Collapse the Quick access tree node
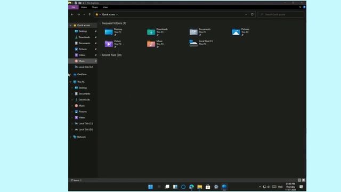The width and height of the screenshot is (341, 192). tap(70, 25)
